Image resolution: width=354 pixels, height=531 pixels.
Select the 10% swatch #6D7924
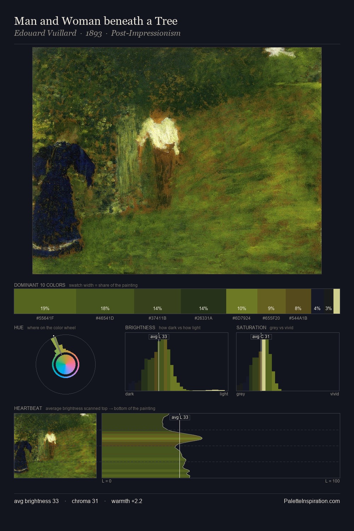(x=242, y=301)
